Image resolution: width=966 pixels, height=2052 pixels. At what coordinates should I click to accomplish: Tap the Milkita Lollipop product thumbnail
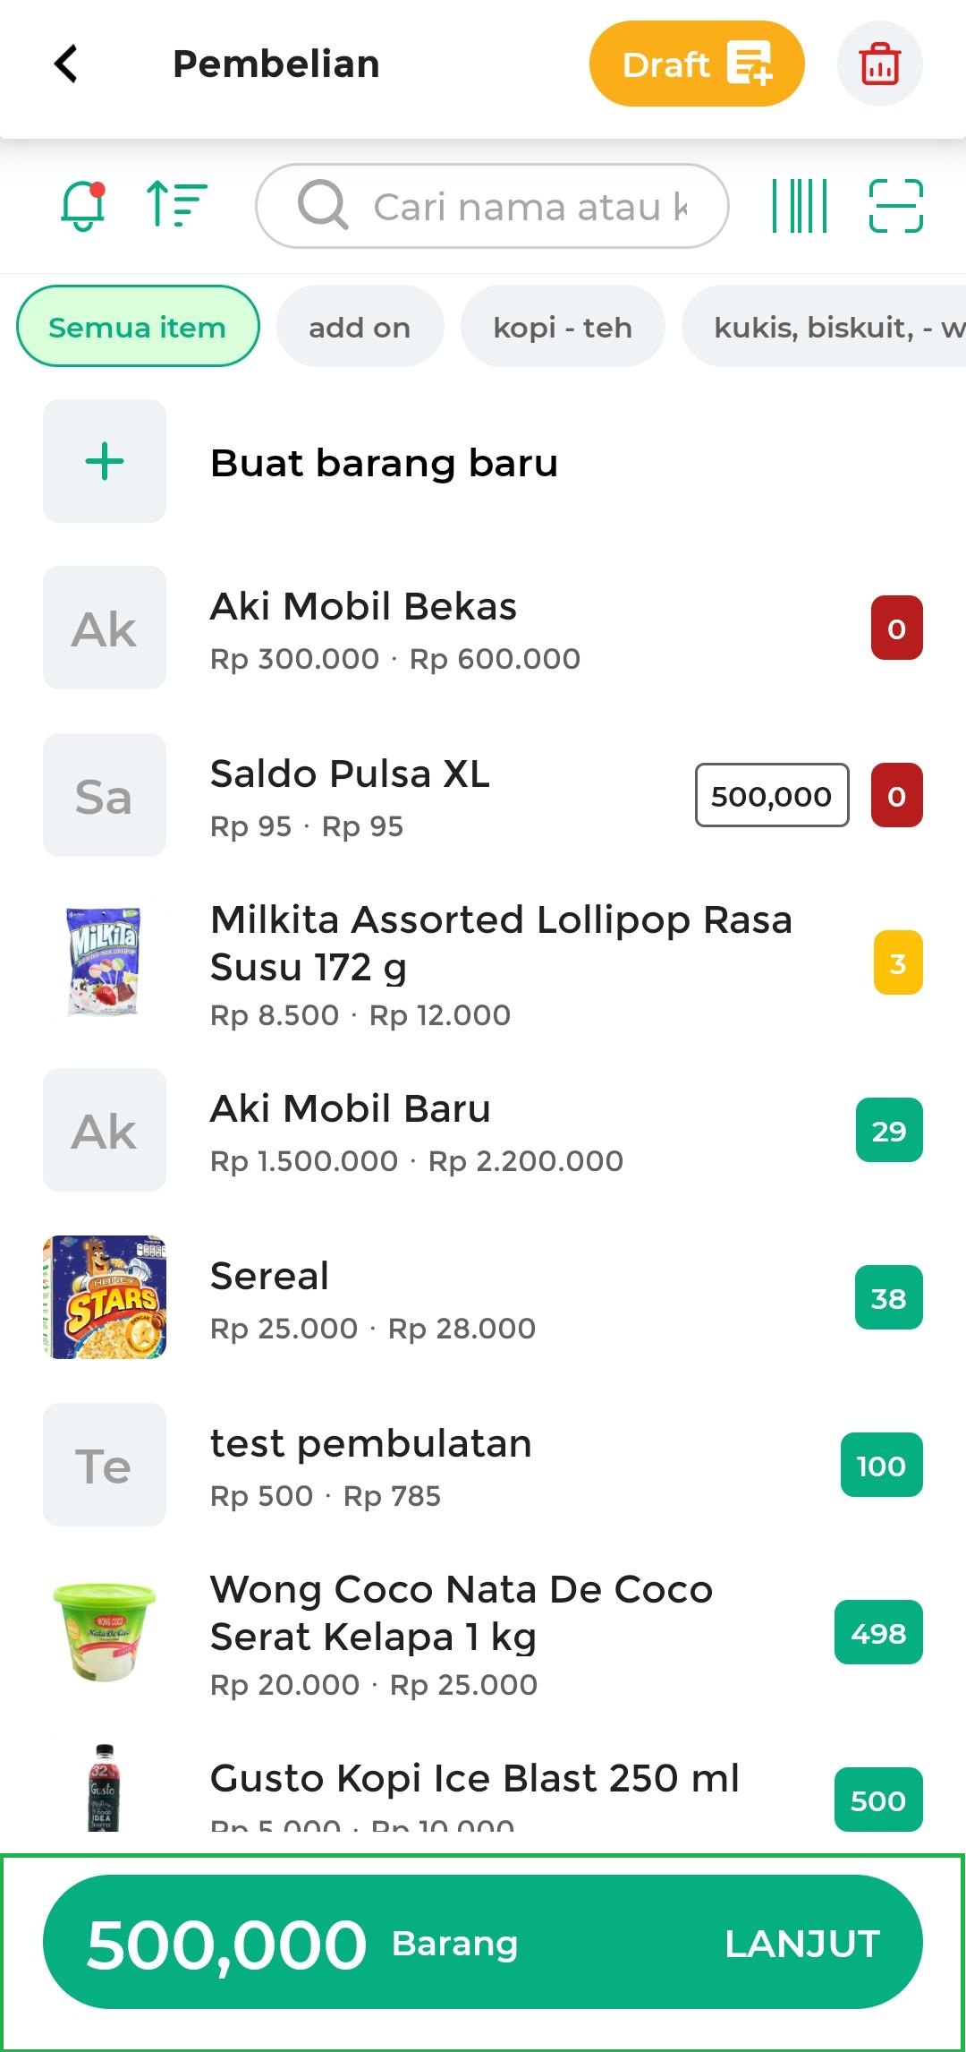(105, 963)
